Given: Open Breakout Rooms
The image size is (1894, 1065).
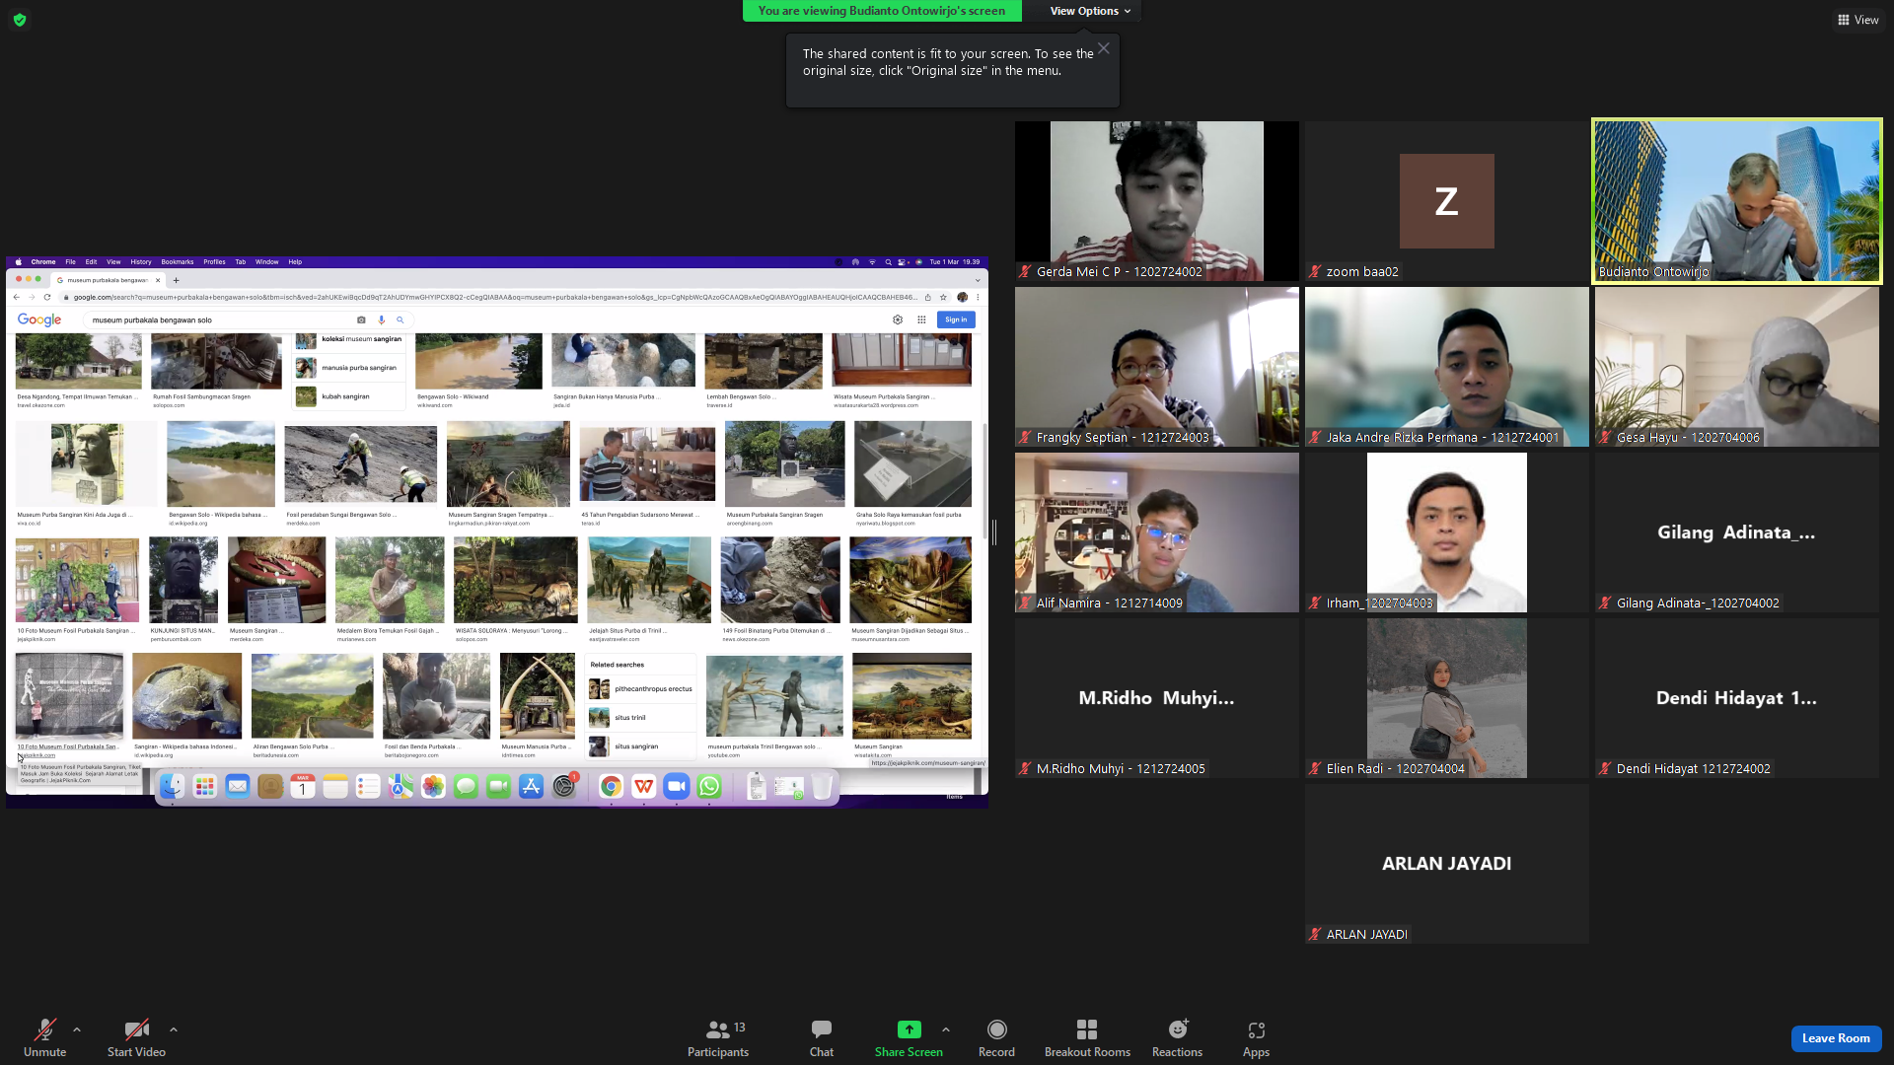Looking at the screenshot, I should pyautogui.click(x=1087, y=1038).
